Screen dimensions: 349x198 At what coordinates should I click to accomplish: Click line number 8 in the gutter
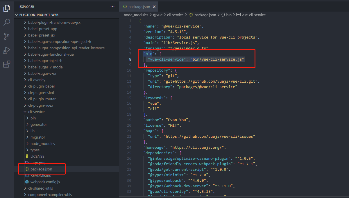click(130, 59)
